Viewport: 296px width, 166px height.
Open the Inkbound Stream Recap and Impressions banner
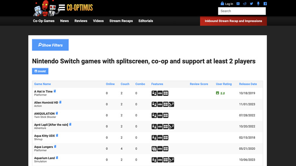tap(233, 21)
